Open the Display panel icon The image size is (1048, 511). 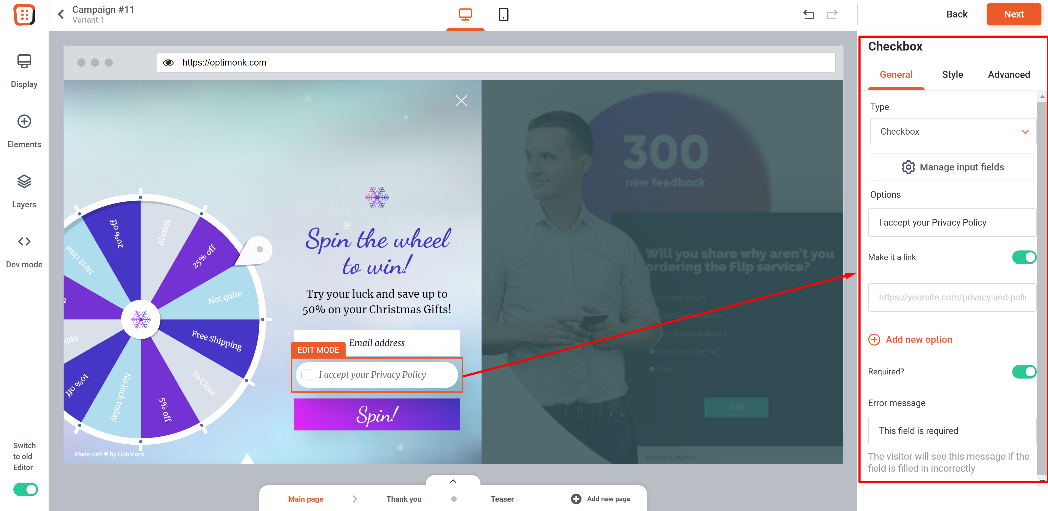coord(24,61)
